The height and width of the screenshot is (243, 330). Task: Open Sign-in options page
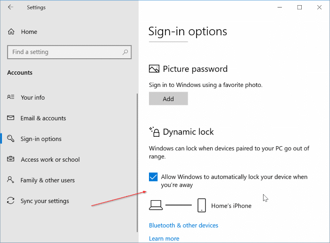coord(41,139)
